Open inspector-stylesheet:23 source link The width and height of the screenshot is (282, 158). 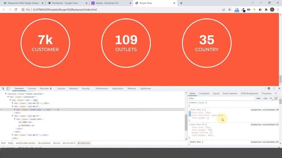(x=264, y=125)
